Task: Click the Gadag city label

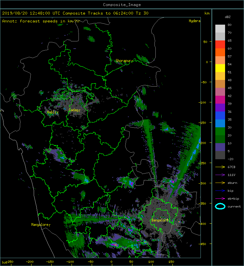Action: click(74, 110)
